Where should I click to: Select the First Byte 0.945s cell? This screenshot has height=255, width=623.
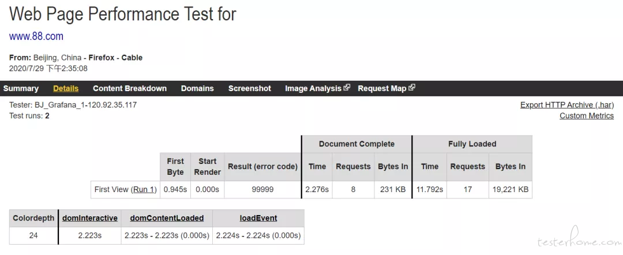click(175, 189)
